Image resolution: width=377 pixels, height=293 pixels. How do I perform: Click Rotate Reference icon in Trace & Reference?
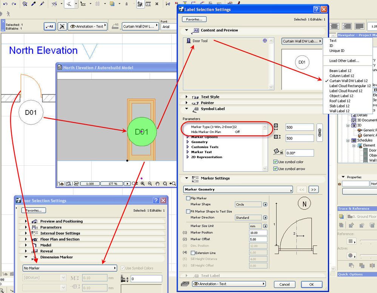[x=362, y=225]
